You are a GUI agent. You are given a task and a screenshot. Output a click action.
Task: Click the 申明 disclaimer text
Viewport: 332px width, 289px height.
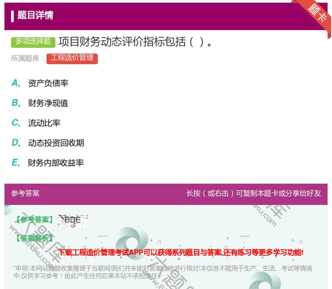click(162, 272)
